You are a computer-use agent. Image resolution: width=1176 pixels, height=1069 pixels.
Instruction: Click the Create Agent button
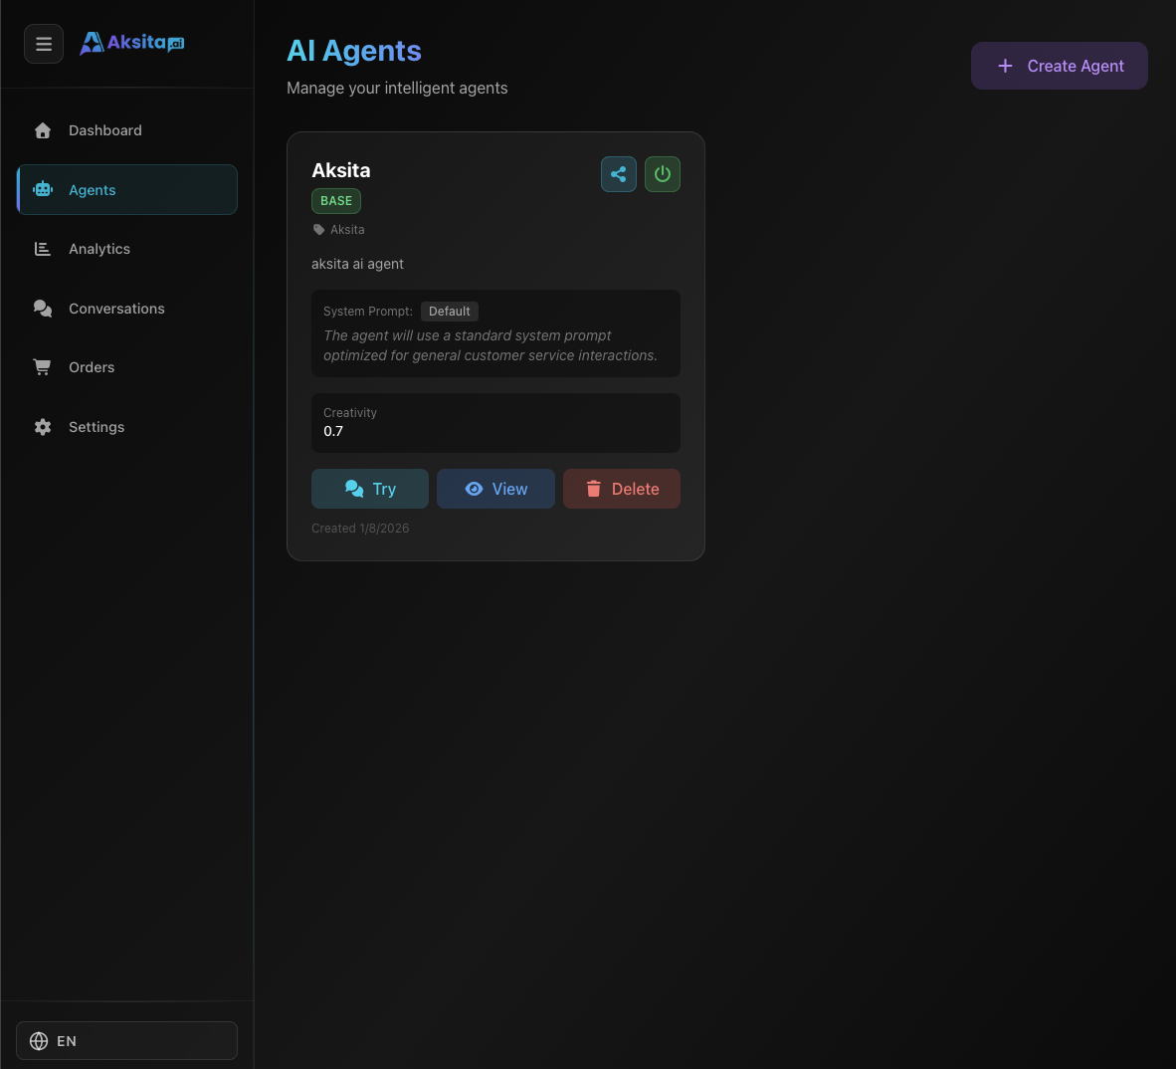(1059, 66)
